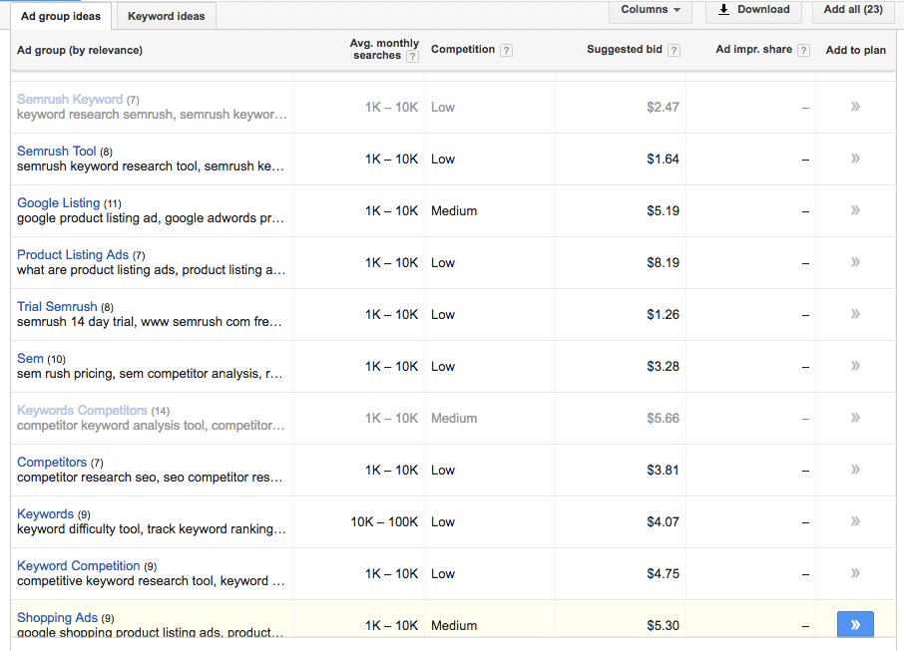Add Keyword Competition group to plan
Screen dimensions: 904x651
coord(855,573)
